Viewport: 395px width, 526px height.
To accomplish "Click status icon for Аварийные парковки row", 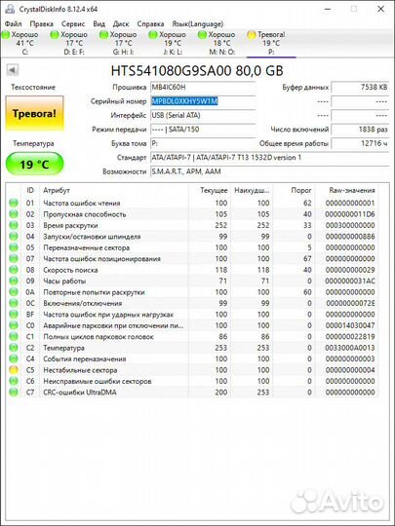I will (x=14, y=325).
